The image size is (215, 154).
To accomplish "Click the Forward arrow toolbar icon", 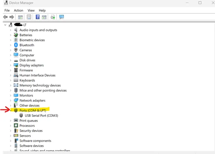I will click(12, 17).
